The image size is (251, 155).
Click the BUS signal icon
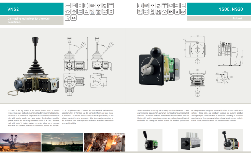(x=158, y=11)
